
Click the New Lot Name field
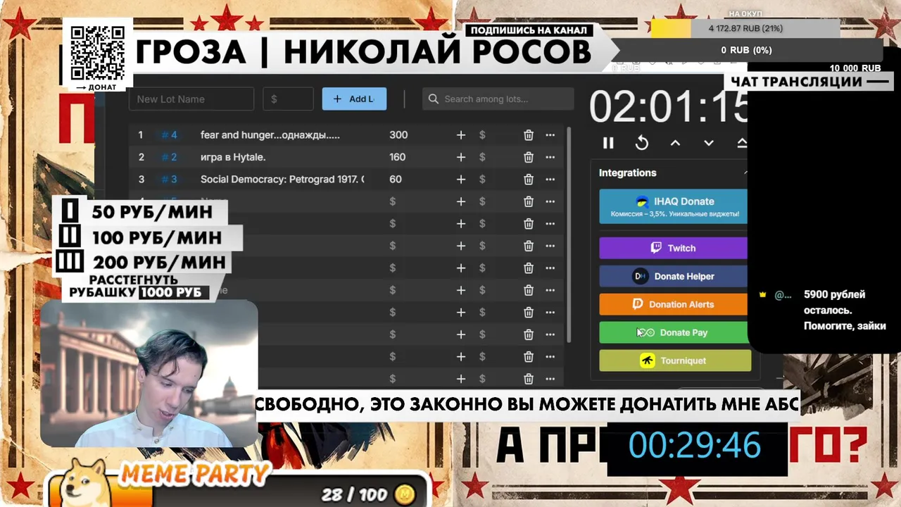(191, 99)
